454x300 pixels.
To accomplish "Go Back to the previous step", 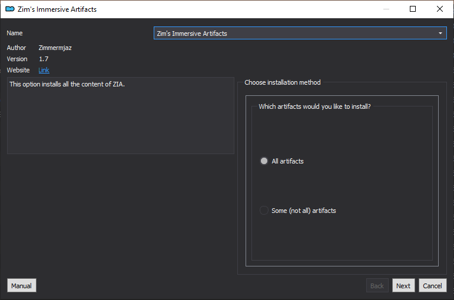I will (377, 285).
